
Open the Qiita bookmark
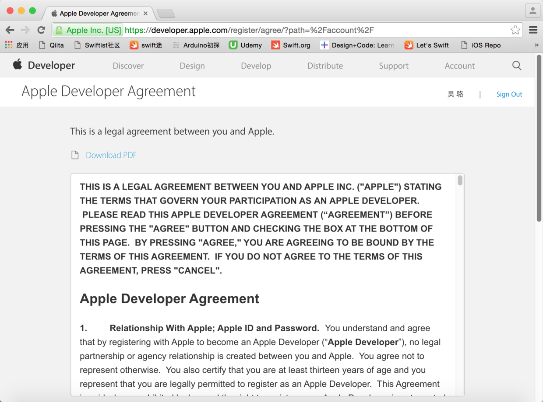click(51, 45)
